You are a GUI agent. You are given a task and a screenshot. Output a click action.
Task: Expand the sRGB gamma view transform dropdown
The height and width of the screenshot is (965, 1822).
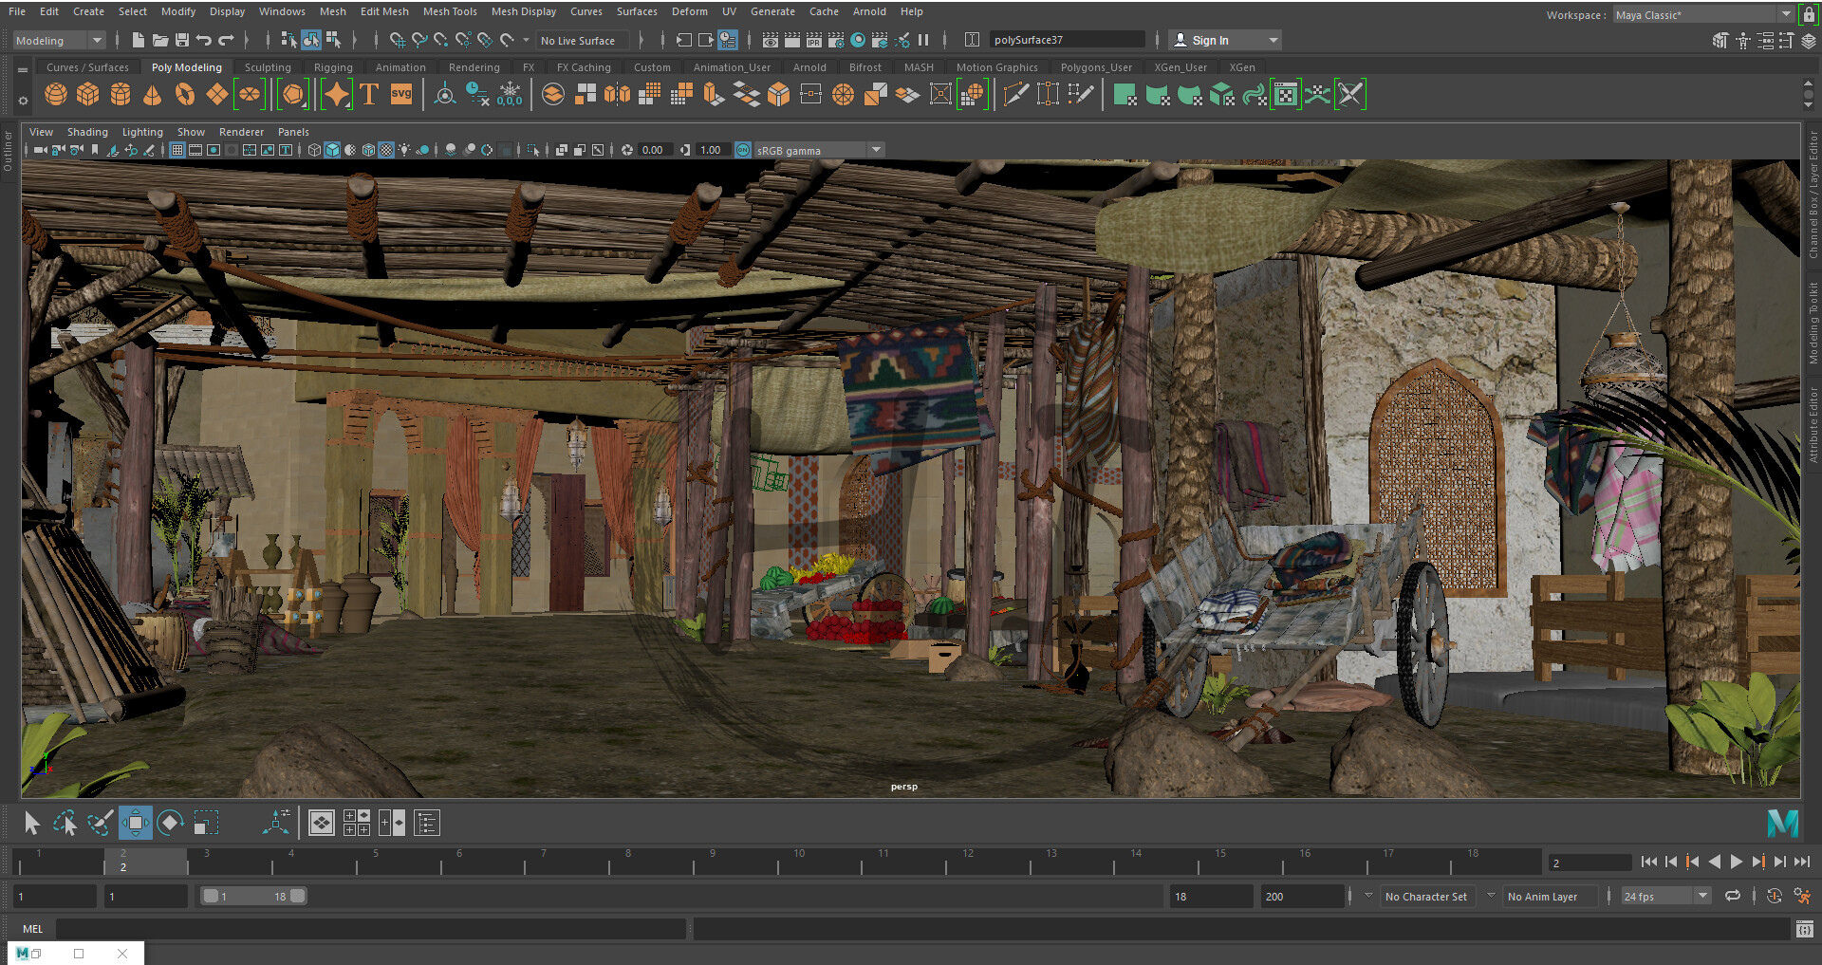[x=876, y=150]
